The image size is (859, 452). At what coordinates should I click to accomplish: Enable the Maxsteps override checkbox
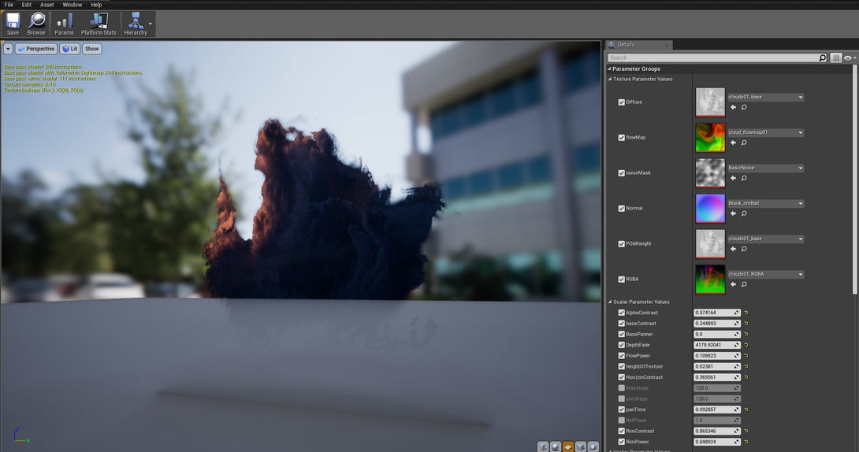621,388
